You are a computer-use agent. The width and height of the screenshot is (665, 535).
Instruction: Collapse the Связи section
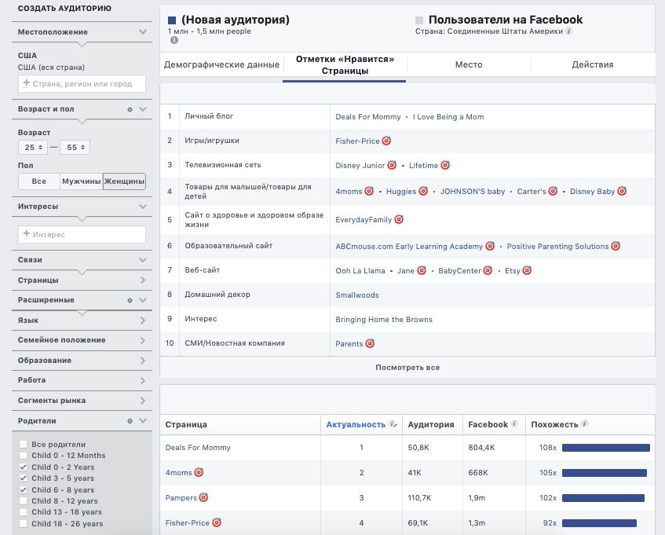point(143,260)
